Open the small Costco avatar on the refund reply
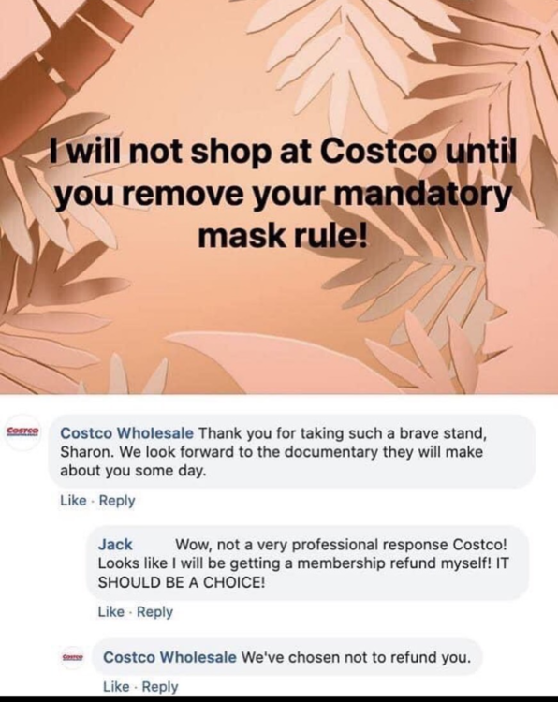This screenshot has width=558, height=702. click(x=72, y=657)
